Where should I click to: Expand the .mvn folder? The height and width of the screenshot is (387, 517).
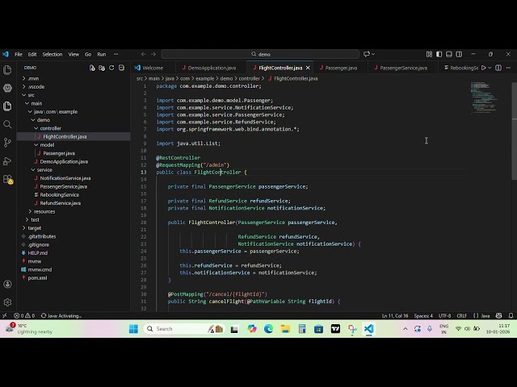pos(33,79)
